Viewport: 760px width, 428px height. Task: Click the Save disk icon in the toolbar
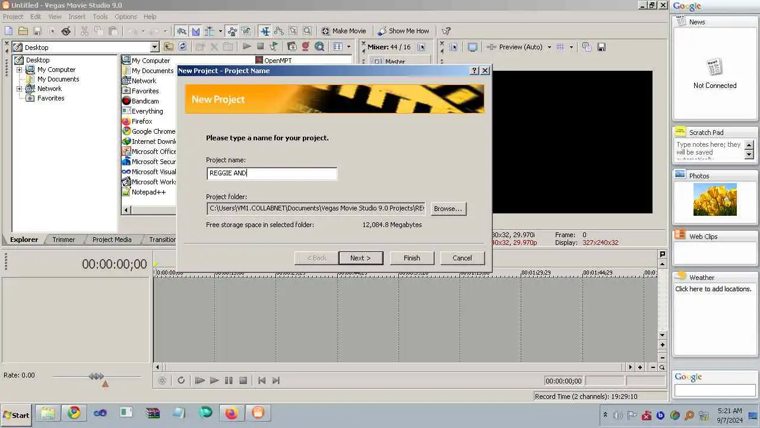[x=37, y=31]
